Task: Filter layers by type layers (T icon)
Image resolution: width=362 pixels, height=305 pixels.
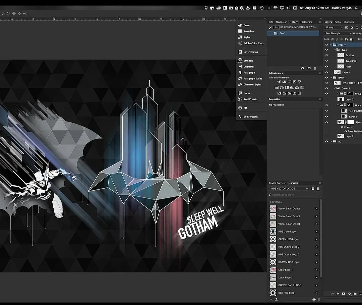Action: [357, 27]
